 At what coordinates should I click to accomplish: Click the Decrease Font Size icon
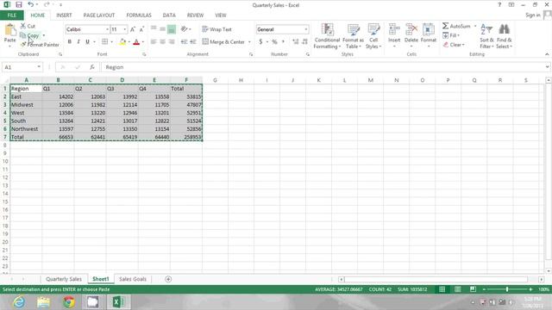coord(141,29)
